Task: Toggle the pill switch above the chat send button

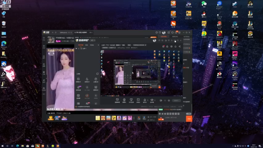Action: [x=188, y=114]
